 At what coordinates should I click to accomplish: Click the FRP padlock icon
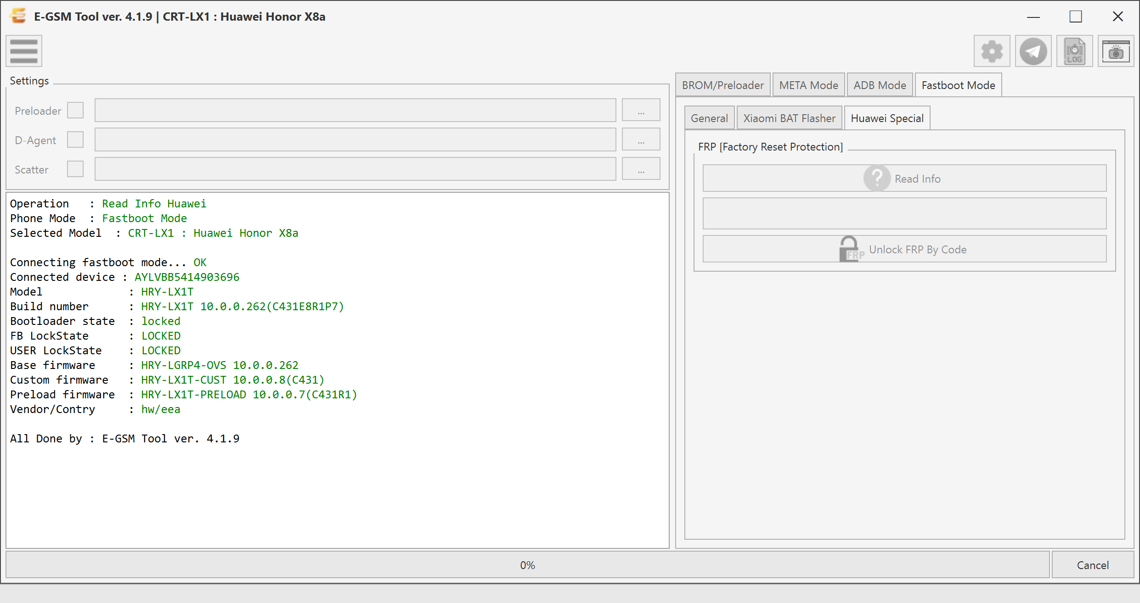(851, 249)
